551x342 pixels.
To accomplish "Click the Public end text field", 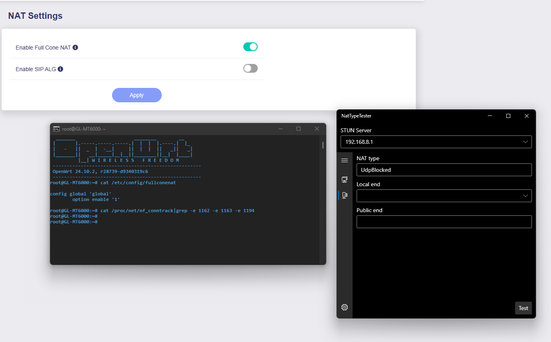I will click(x=444, y=222).
